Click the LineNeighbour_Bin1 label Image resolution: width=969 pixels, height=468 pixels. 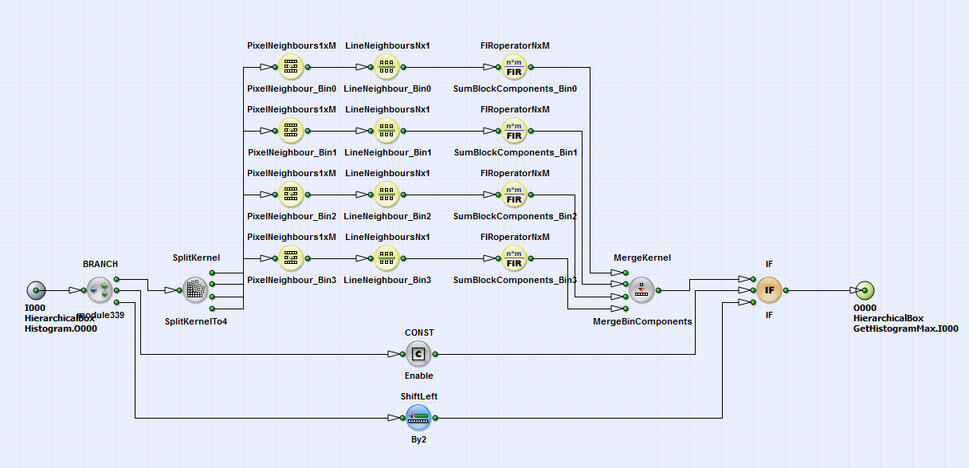387,152
